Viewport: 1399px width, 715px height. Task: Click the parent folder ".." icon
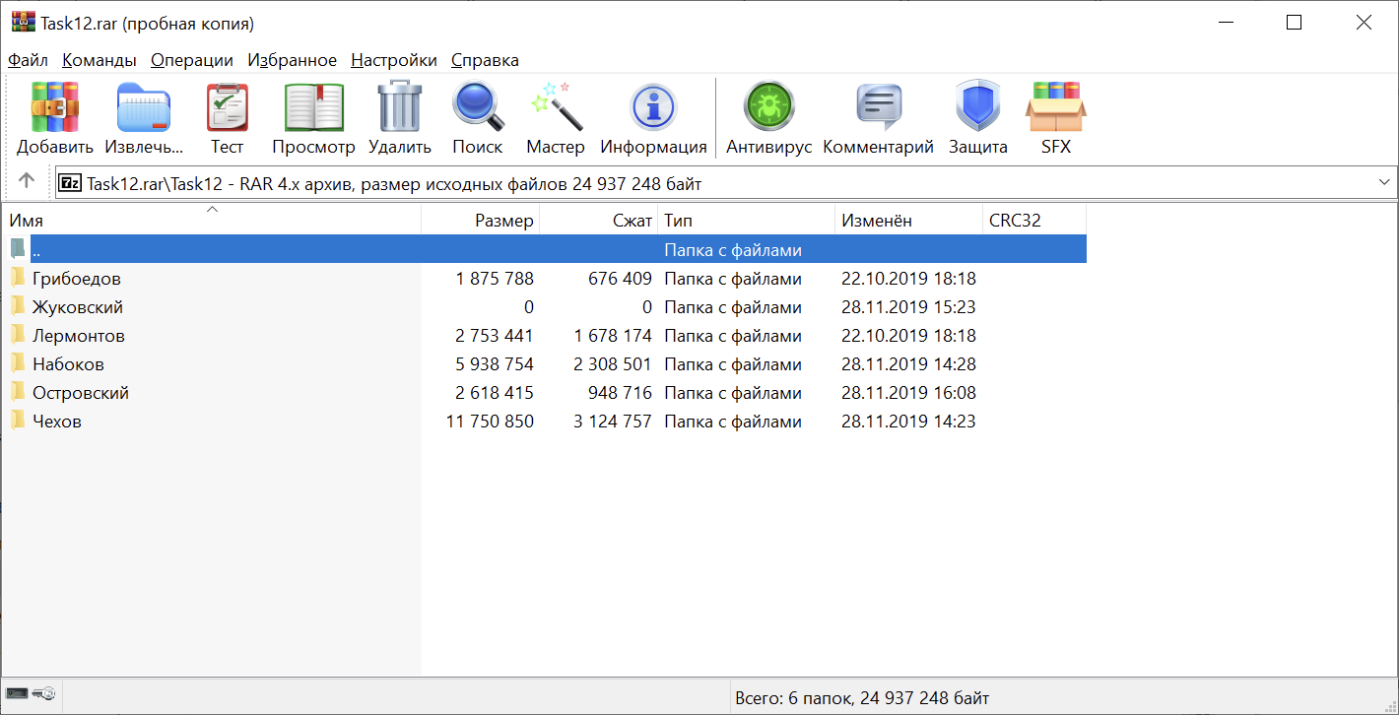[18, 249]
